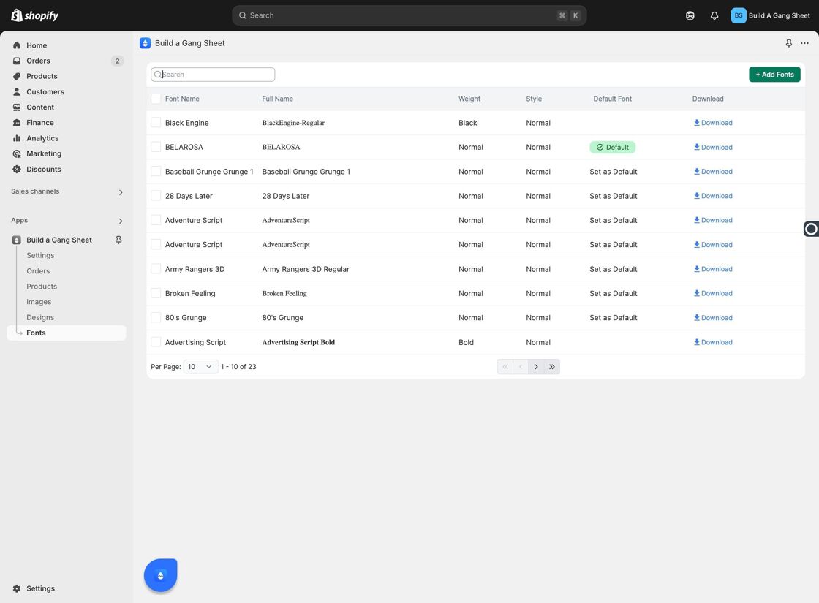Image resolution: width=819 pixels, height=603 pixels.
Task: Click the Customers person icon
Action: [x=17, y=92]
